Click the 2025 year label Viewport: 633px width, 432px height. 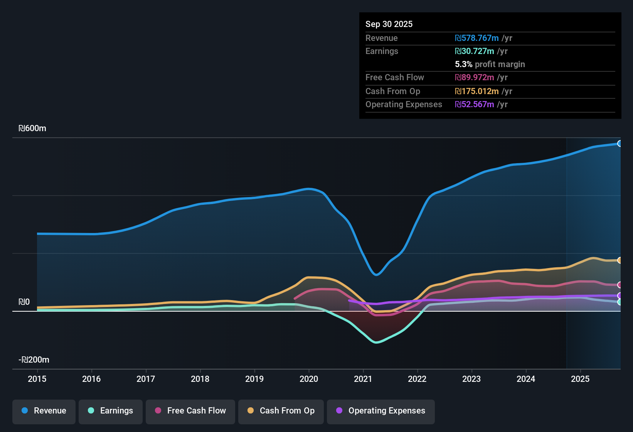click(x=581, y=379)
